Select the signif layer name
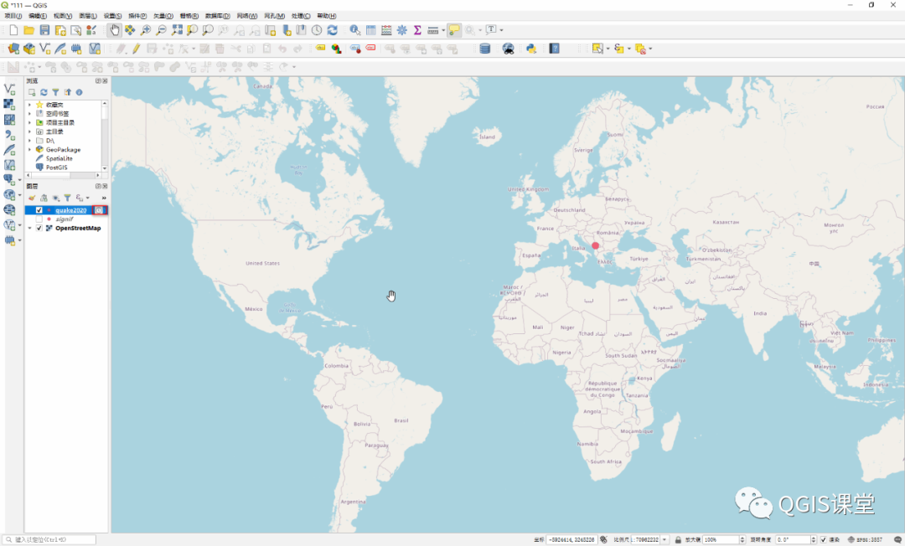Image resolution: width=905 pixels, height=546 pixels. tap(64, 219)
